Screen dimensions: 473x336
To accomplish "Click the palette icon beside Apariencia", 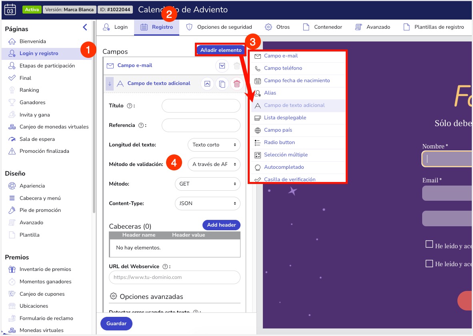I will click(x=12, y=186).
